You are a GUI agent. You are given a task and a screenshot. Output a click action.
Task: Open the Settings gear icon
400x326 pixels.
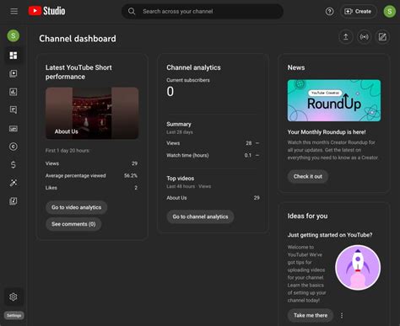point(14,297)
